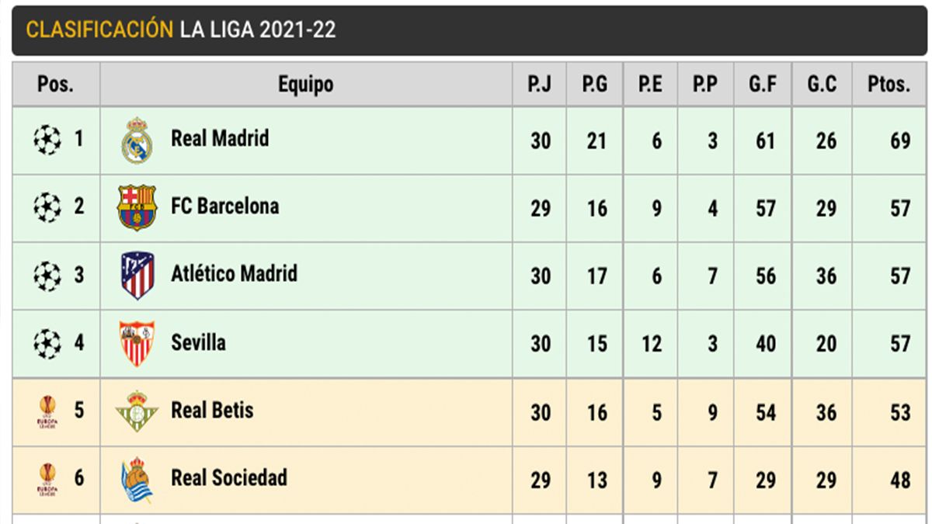932x524 pixels.
Task: Open the FC Barcelona team name
Action: point(224,206)
